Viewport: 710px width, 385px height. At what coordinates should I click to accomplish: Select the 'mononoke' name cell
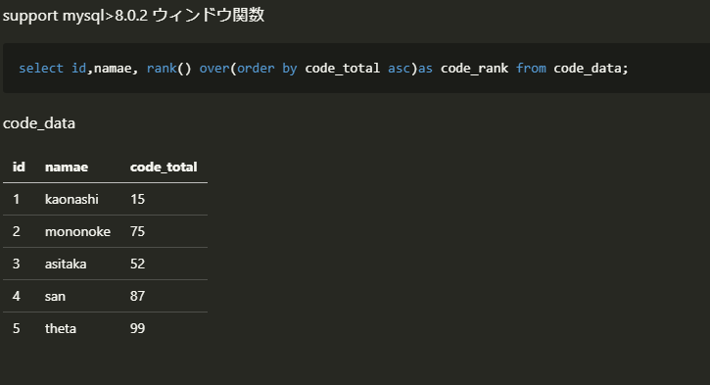pos(77,231)
